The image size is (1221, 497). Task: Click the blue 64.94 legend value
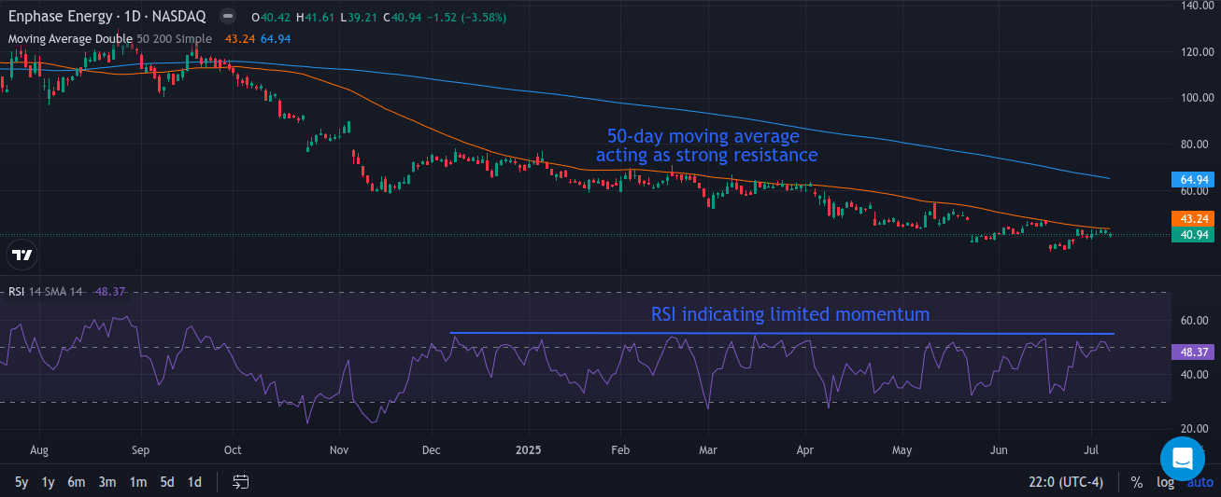click(276, 38)
